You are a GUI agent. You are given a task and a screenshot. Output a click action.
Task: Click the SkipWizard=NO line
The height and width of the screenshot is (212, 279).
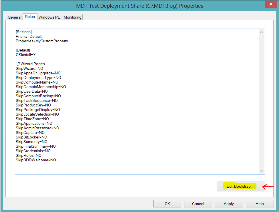[29, 69]
